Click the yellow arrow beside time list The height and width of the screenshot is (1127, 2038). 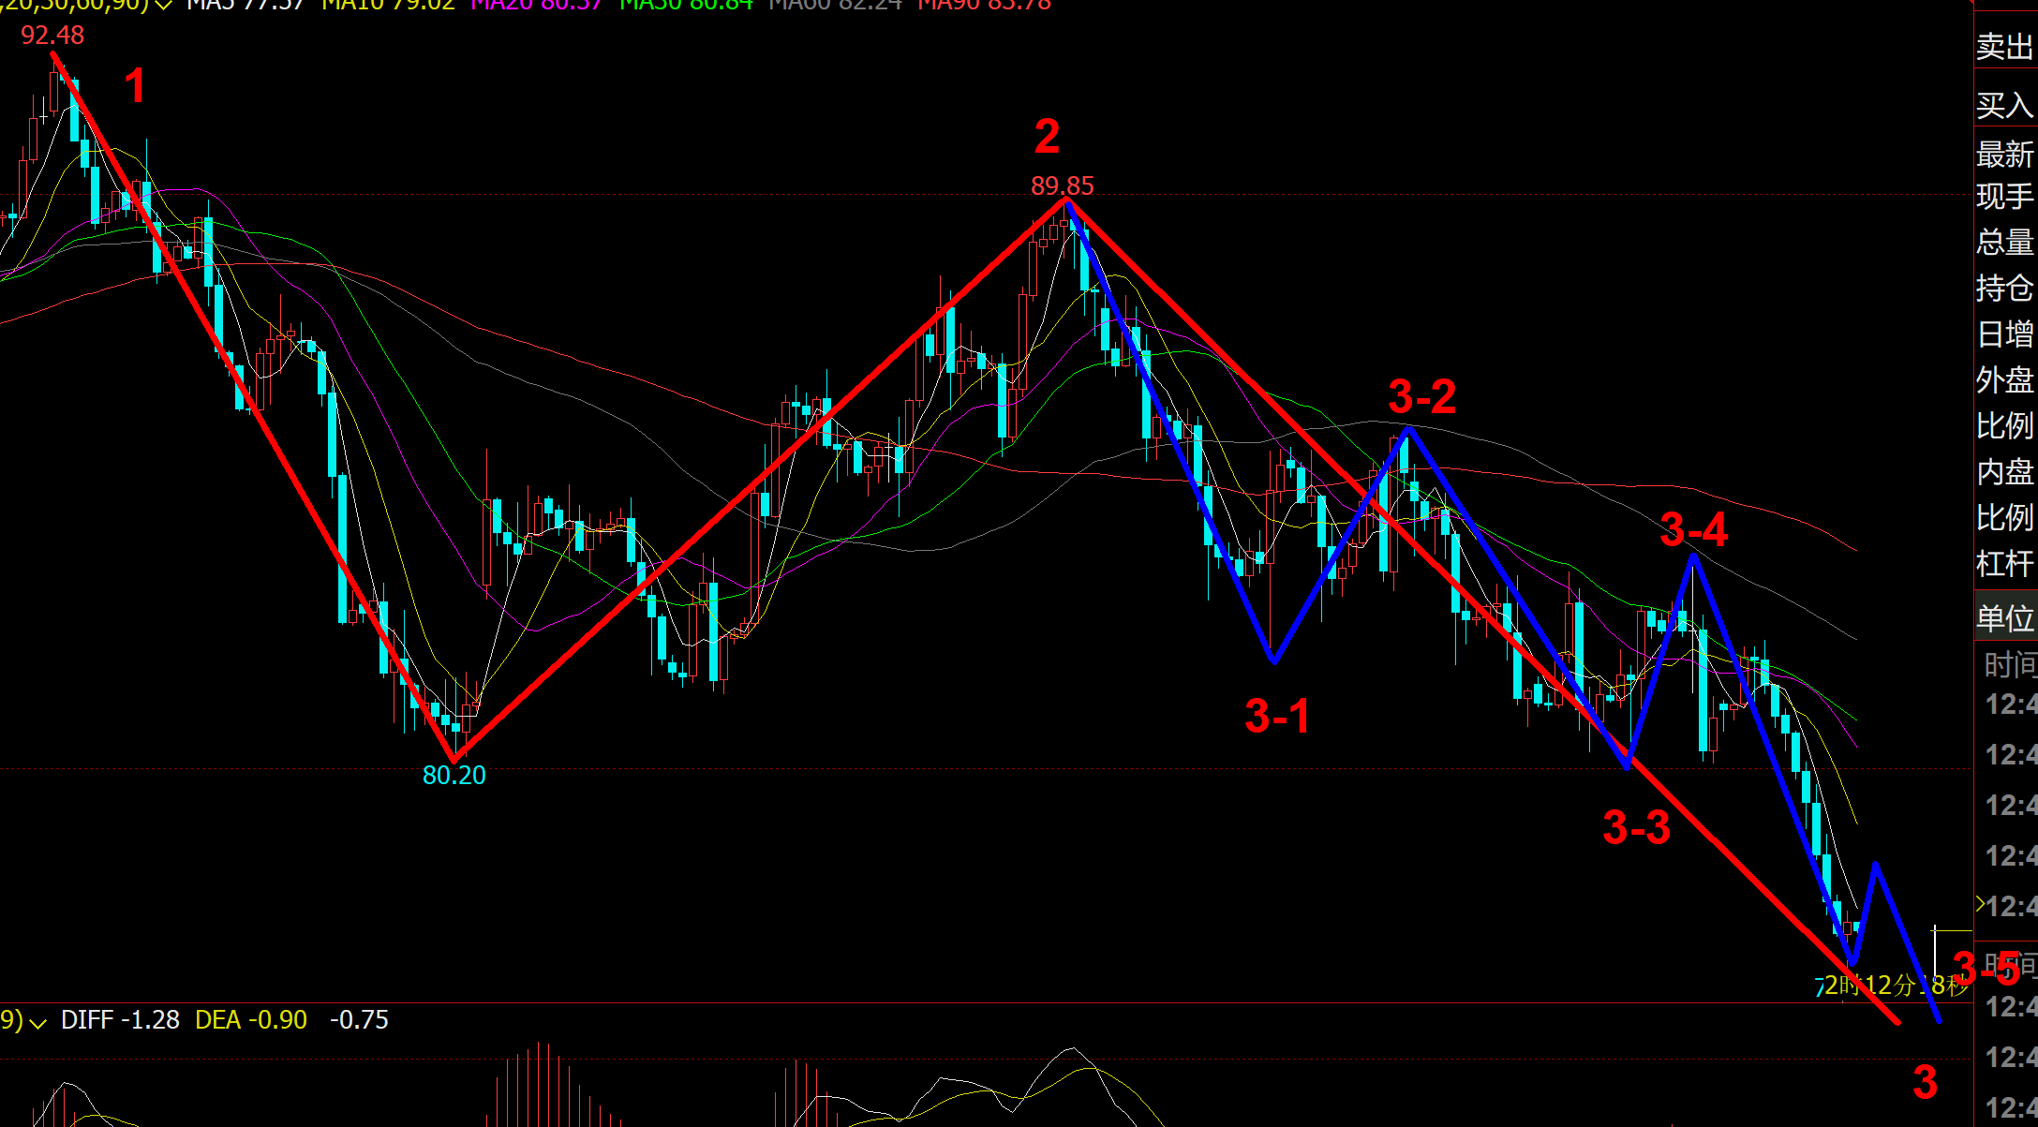point(1980,904)
